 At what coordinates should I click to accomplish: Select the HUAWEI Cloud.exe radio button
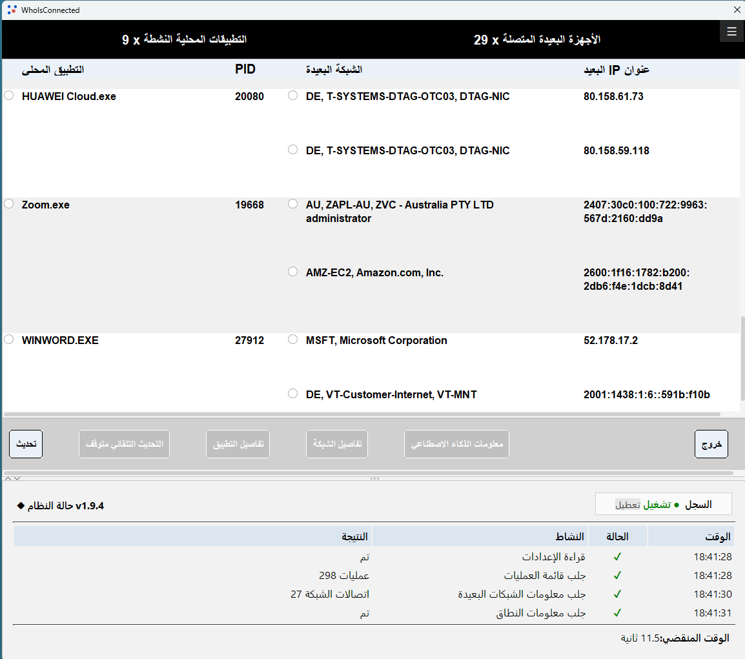[8, 96]
